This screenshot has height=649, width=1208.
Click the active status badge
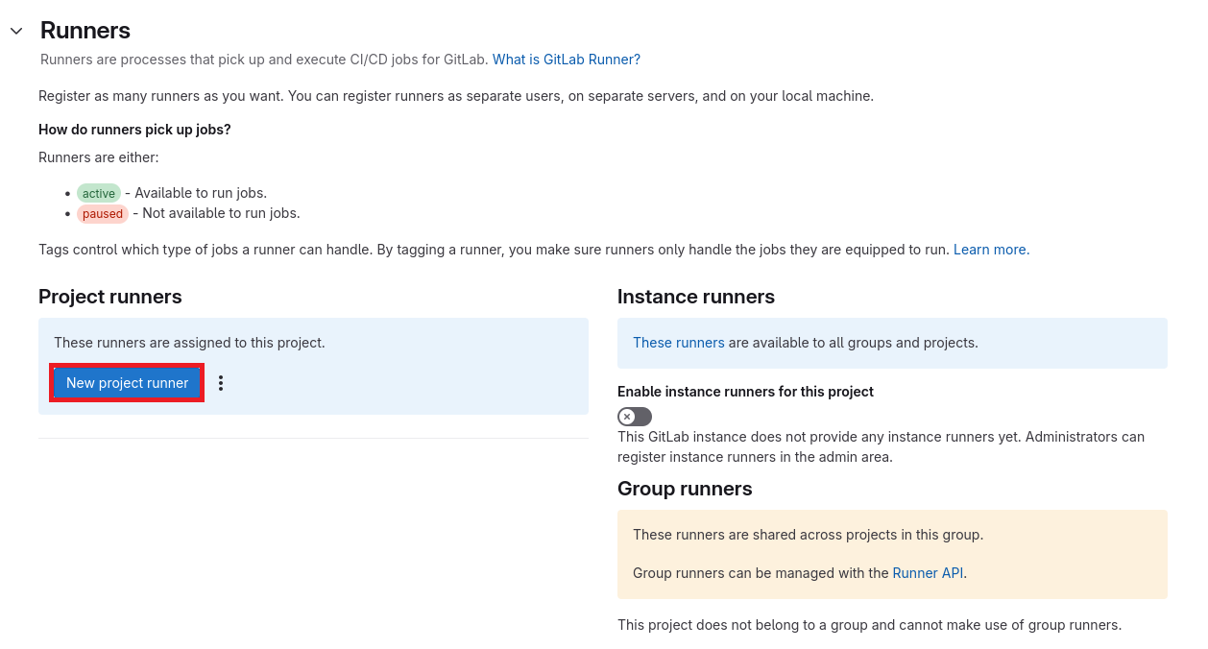99,194
